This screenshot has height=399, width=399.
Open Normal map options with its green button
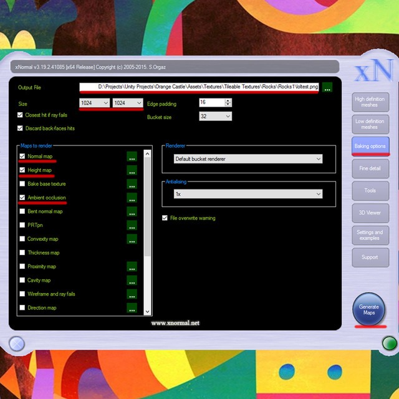pos(132,156)
